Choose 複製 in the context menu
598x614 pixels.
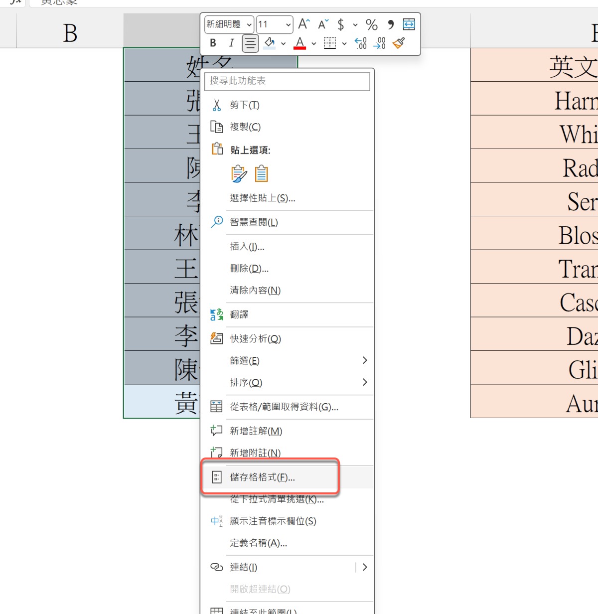[x=245, y=127]
